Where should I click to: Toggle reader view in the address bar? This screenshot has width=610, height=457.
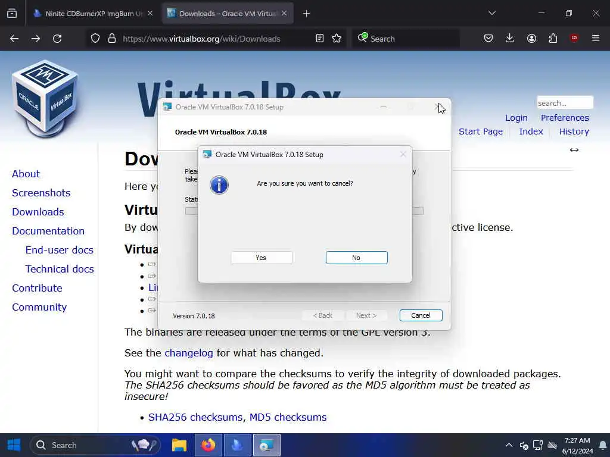click(320, 39)
